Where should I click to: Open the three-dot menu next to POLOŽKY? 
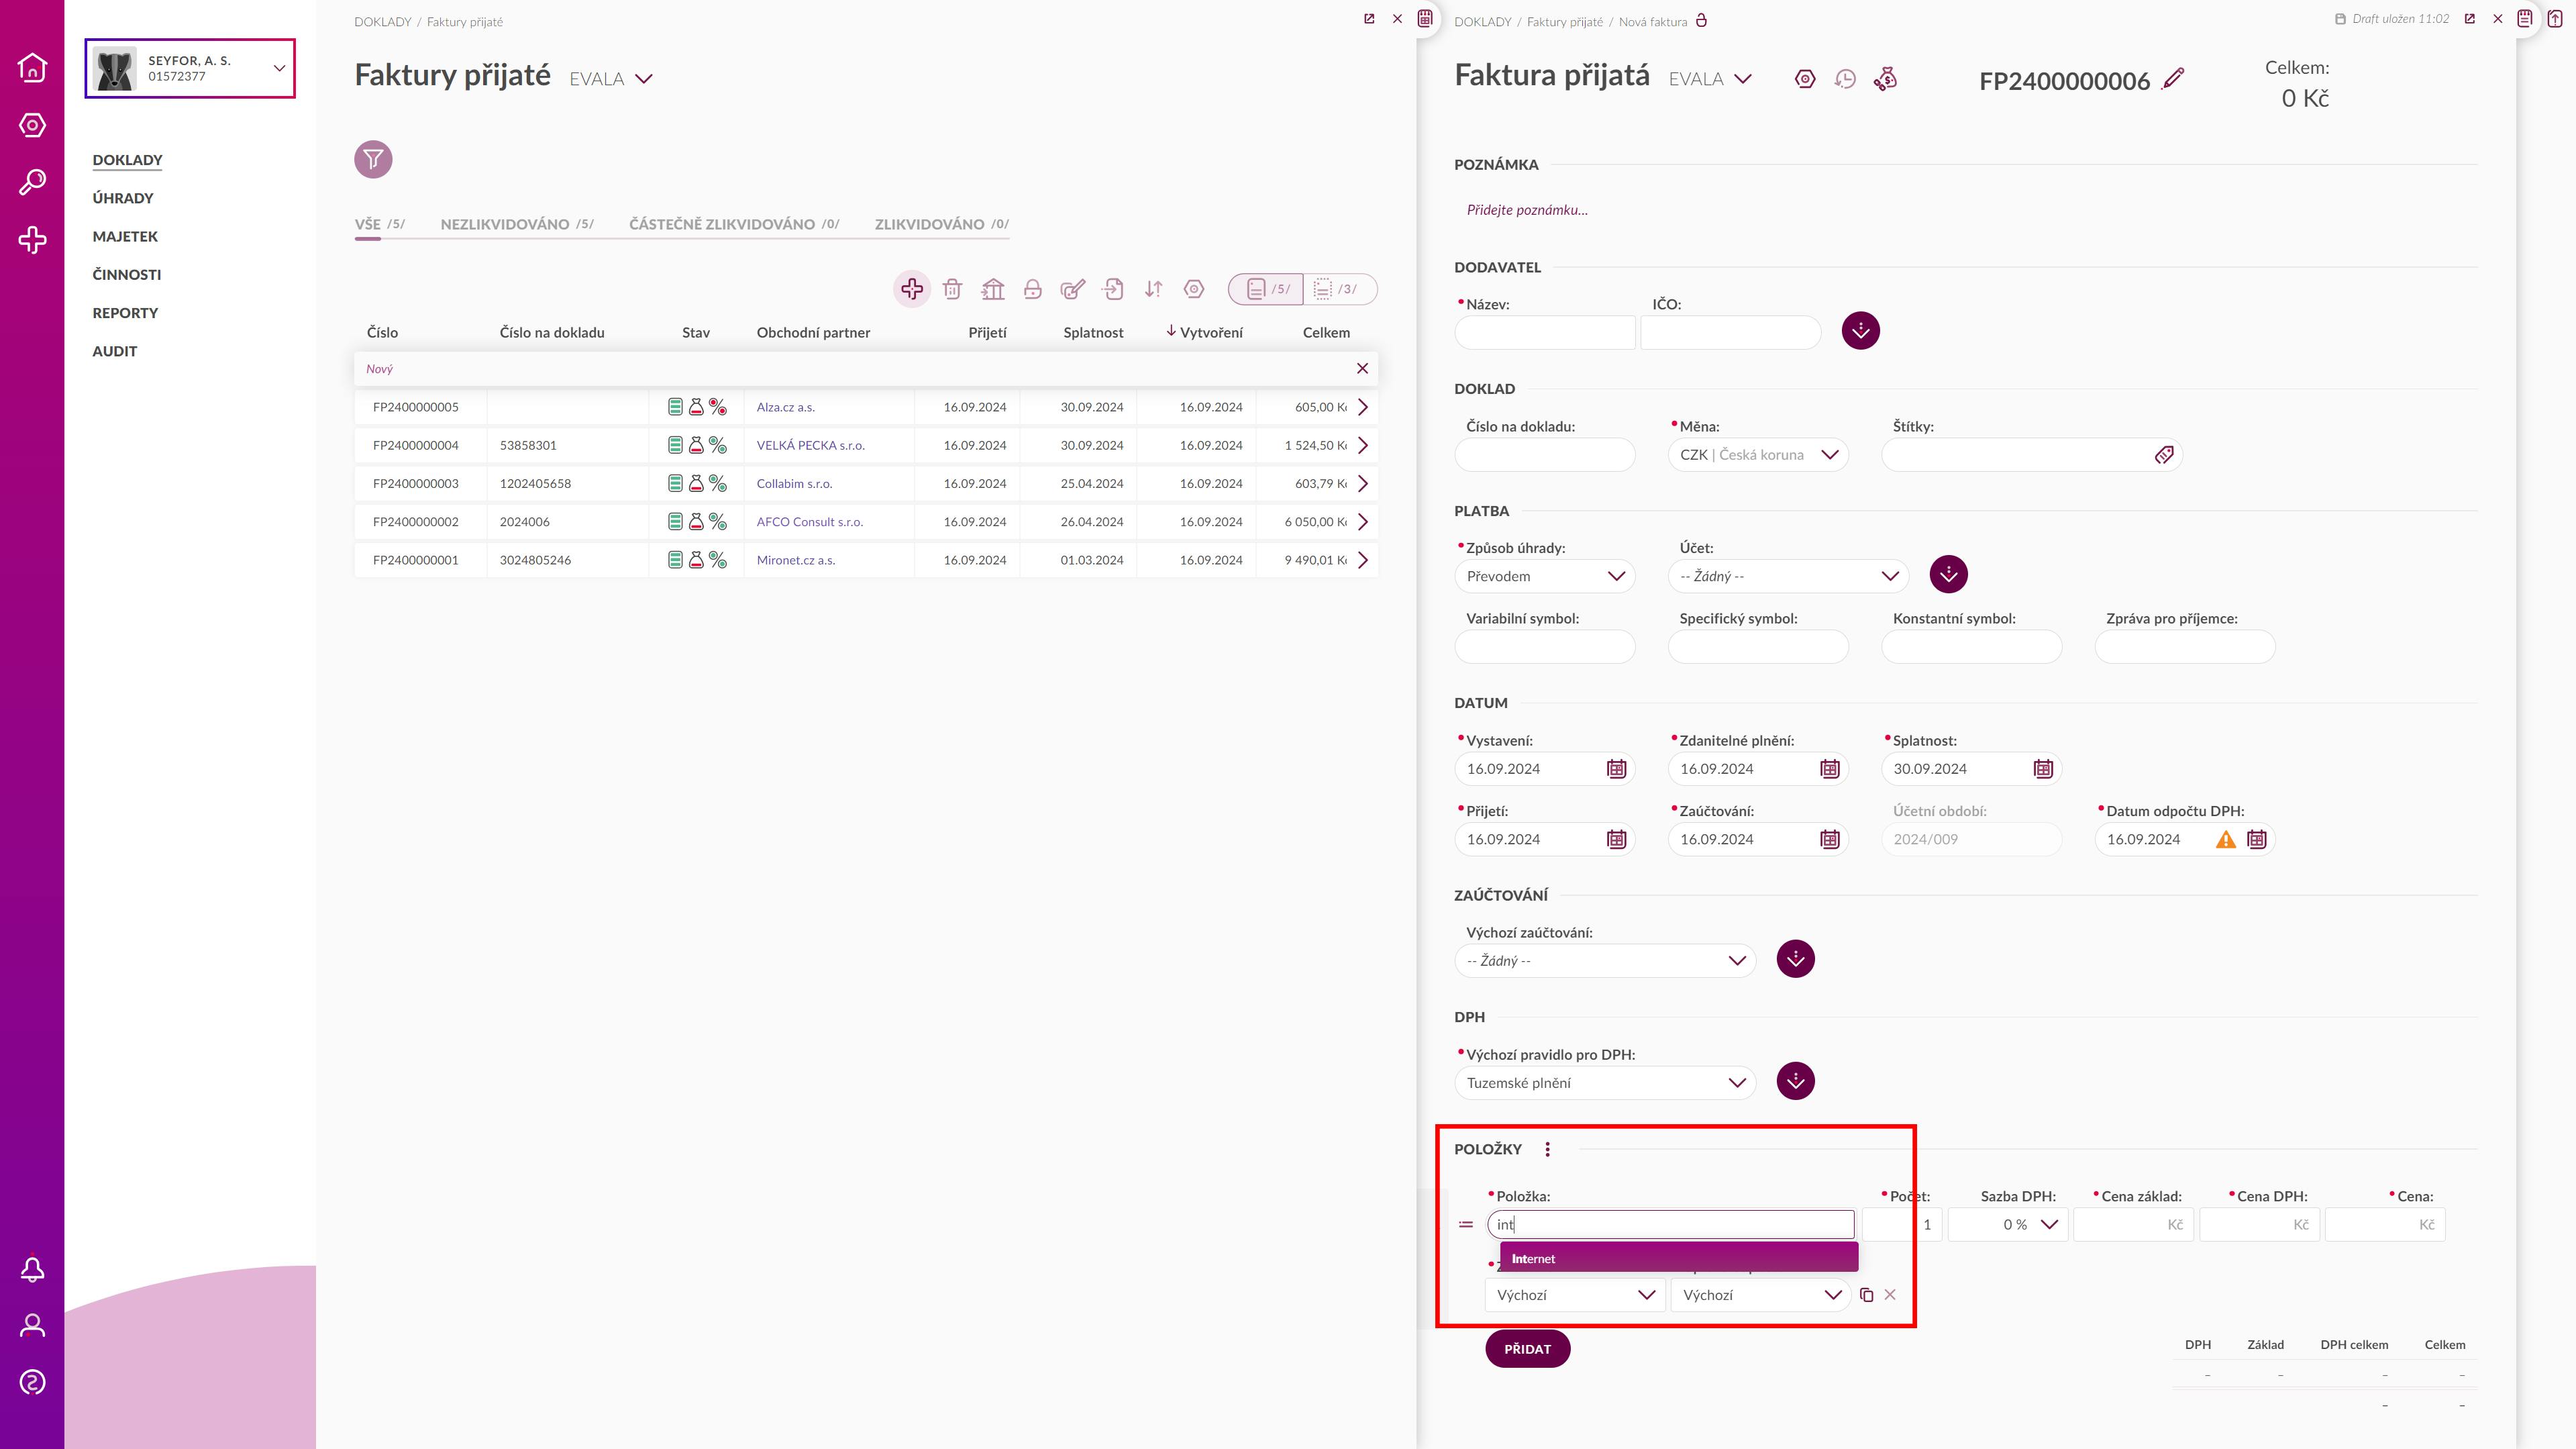coord(1547,1149)
